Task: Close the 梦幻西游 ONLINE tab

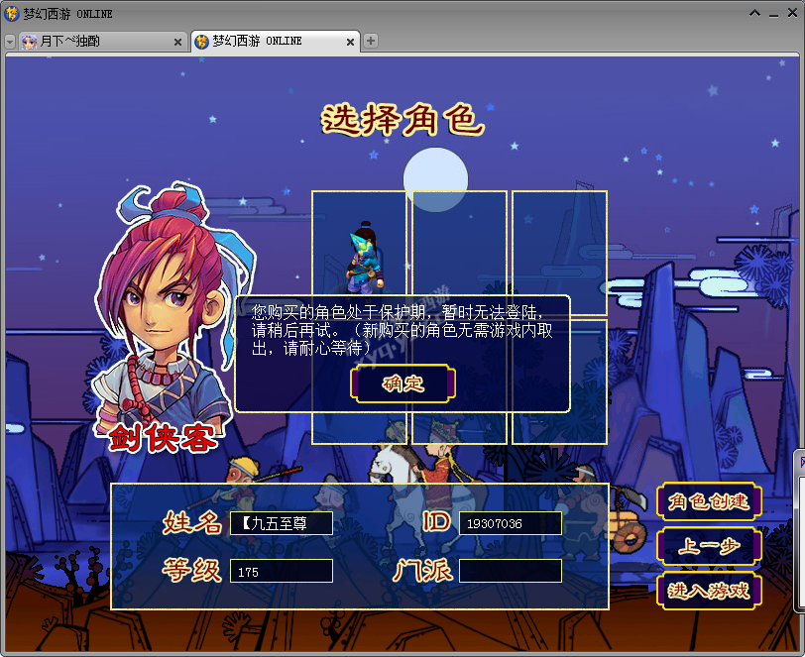Action: tap(350, 42)
